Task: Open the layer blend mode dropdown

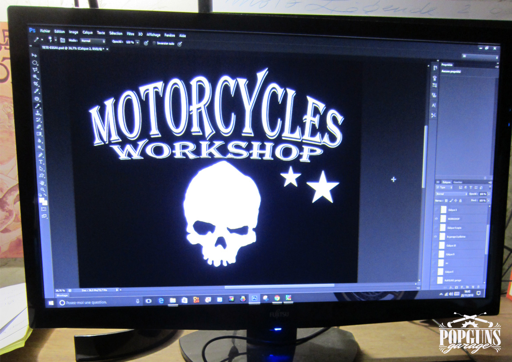Action: point(452,194)
